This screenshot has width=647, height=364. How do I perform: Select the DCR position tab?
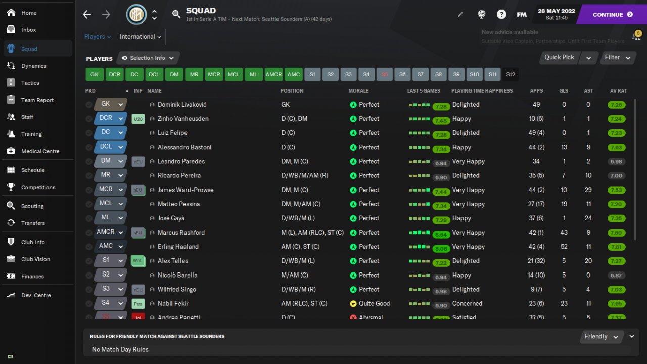click(115, 74)
